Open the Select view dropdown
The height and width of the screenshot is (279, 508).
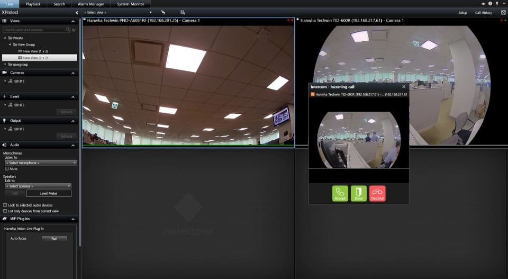(x=117, y=12)
